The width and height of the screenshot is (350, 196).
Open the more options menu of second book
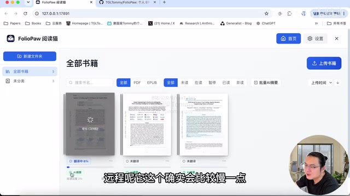tap(167, 161)
